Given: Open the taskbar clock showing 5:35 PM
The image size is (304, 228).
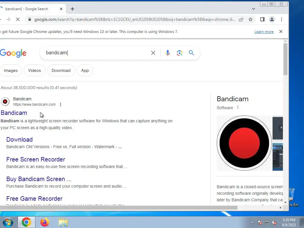Looking at the screenshot, I should pyautogui.click(x=289, y=222).
